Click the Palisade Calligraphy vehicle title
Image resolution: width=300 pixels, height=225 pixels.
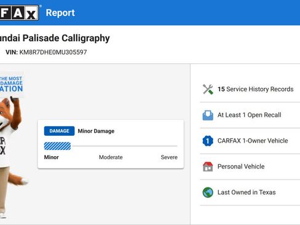pyautogui.click(x=55, y=38)
